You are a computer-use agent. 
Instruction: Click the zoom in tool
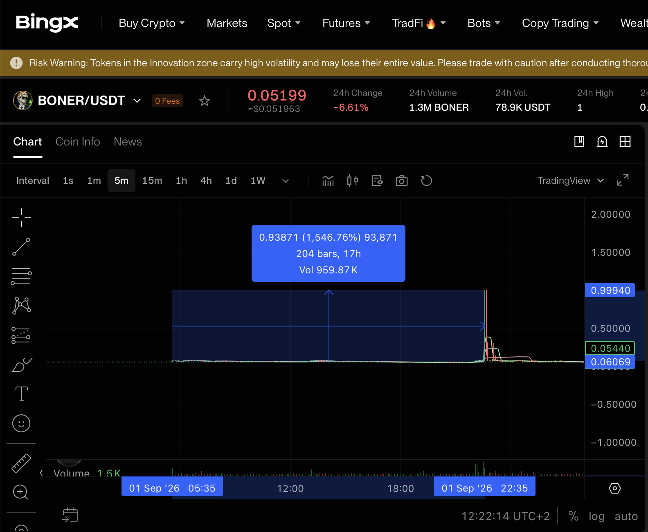pyautogui.click(x=21, y=492)
